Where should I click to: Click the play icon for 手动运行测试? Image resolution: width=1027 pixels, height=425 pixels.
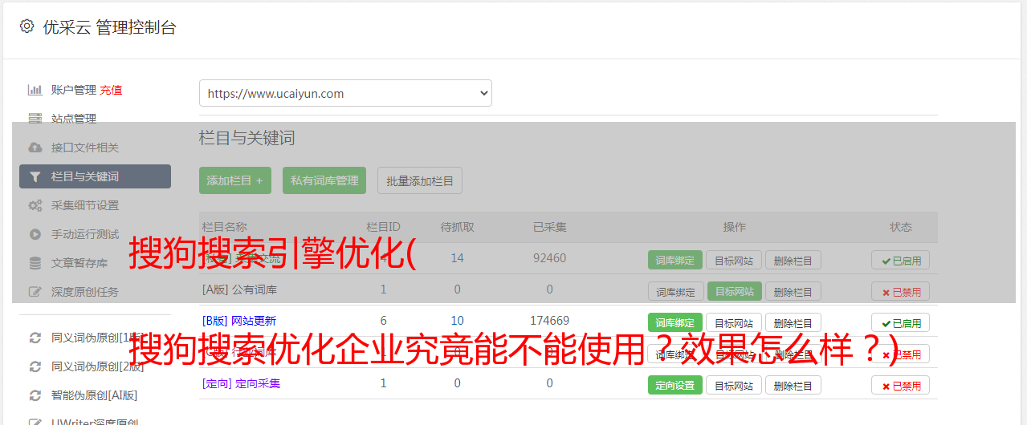click(x=35, y=234)
